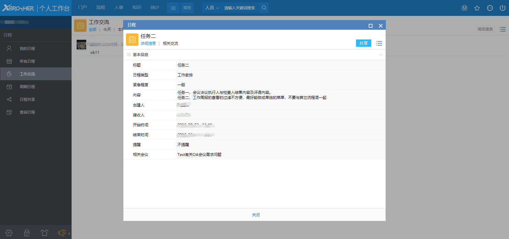509x239 pixels.
Task: Click the 共享 button
Action: click(x=363, y=43)
